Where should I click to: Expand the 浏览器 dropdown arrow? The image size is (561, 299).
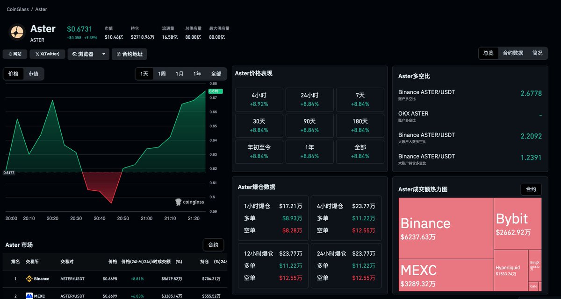(104, 54)
